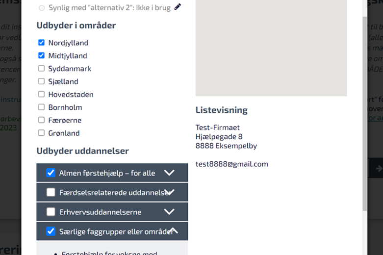The width and height of the screenshot is (383, 255).
Task: Tick the Færøerne checkbox
Action: (42, 120)
